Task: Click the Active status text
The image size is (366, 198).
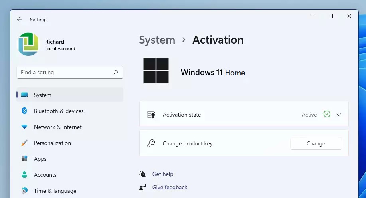Action: pos(309,115)
